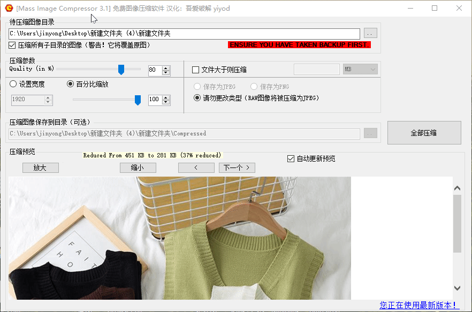
Task: Click the 放大 zoom in preview button
Action: 40,167
